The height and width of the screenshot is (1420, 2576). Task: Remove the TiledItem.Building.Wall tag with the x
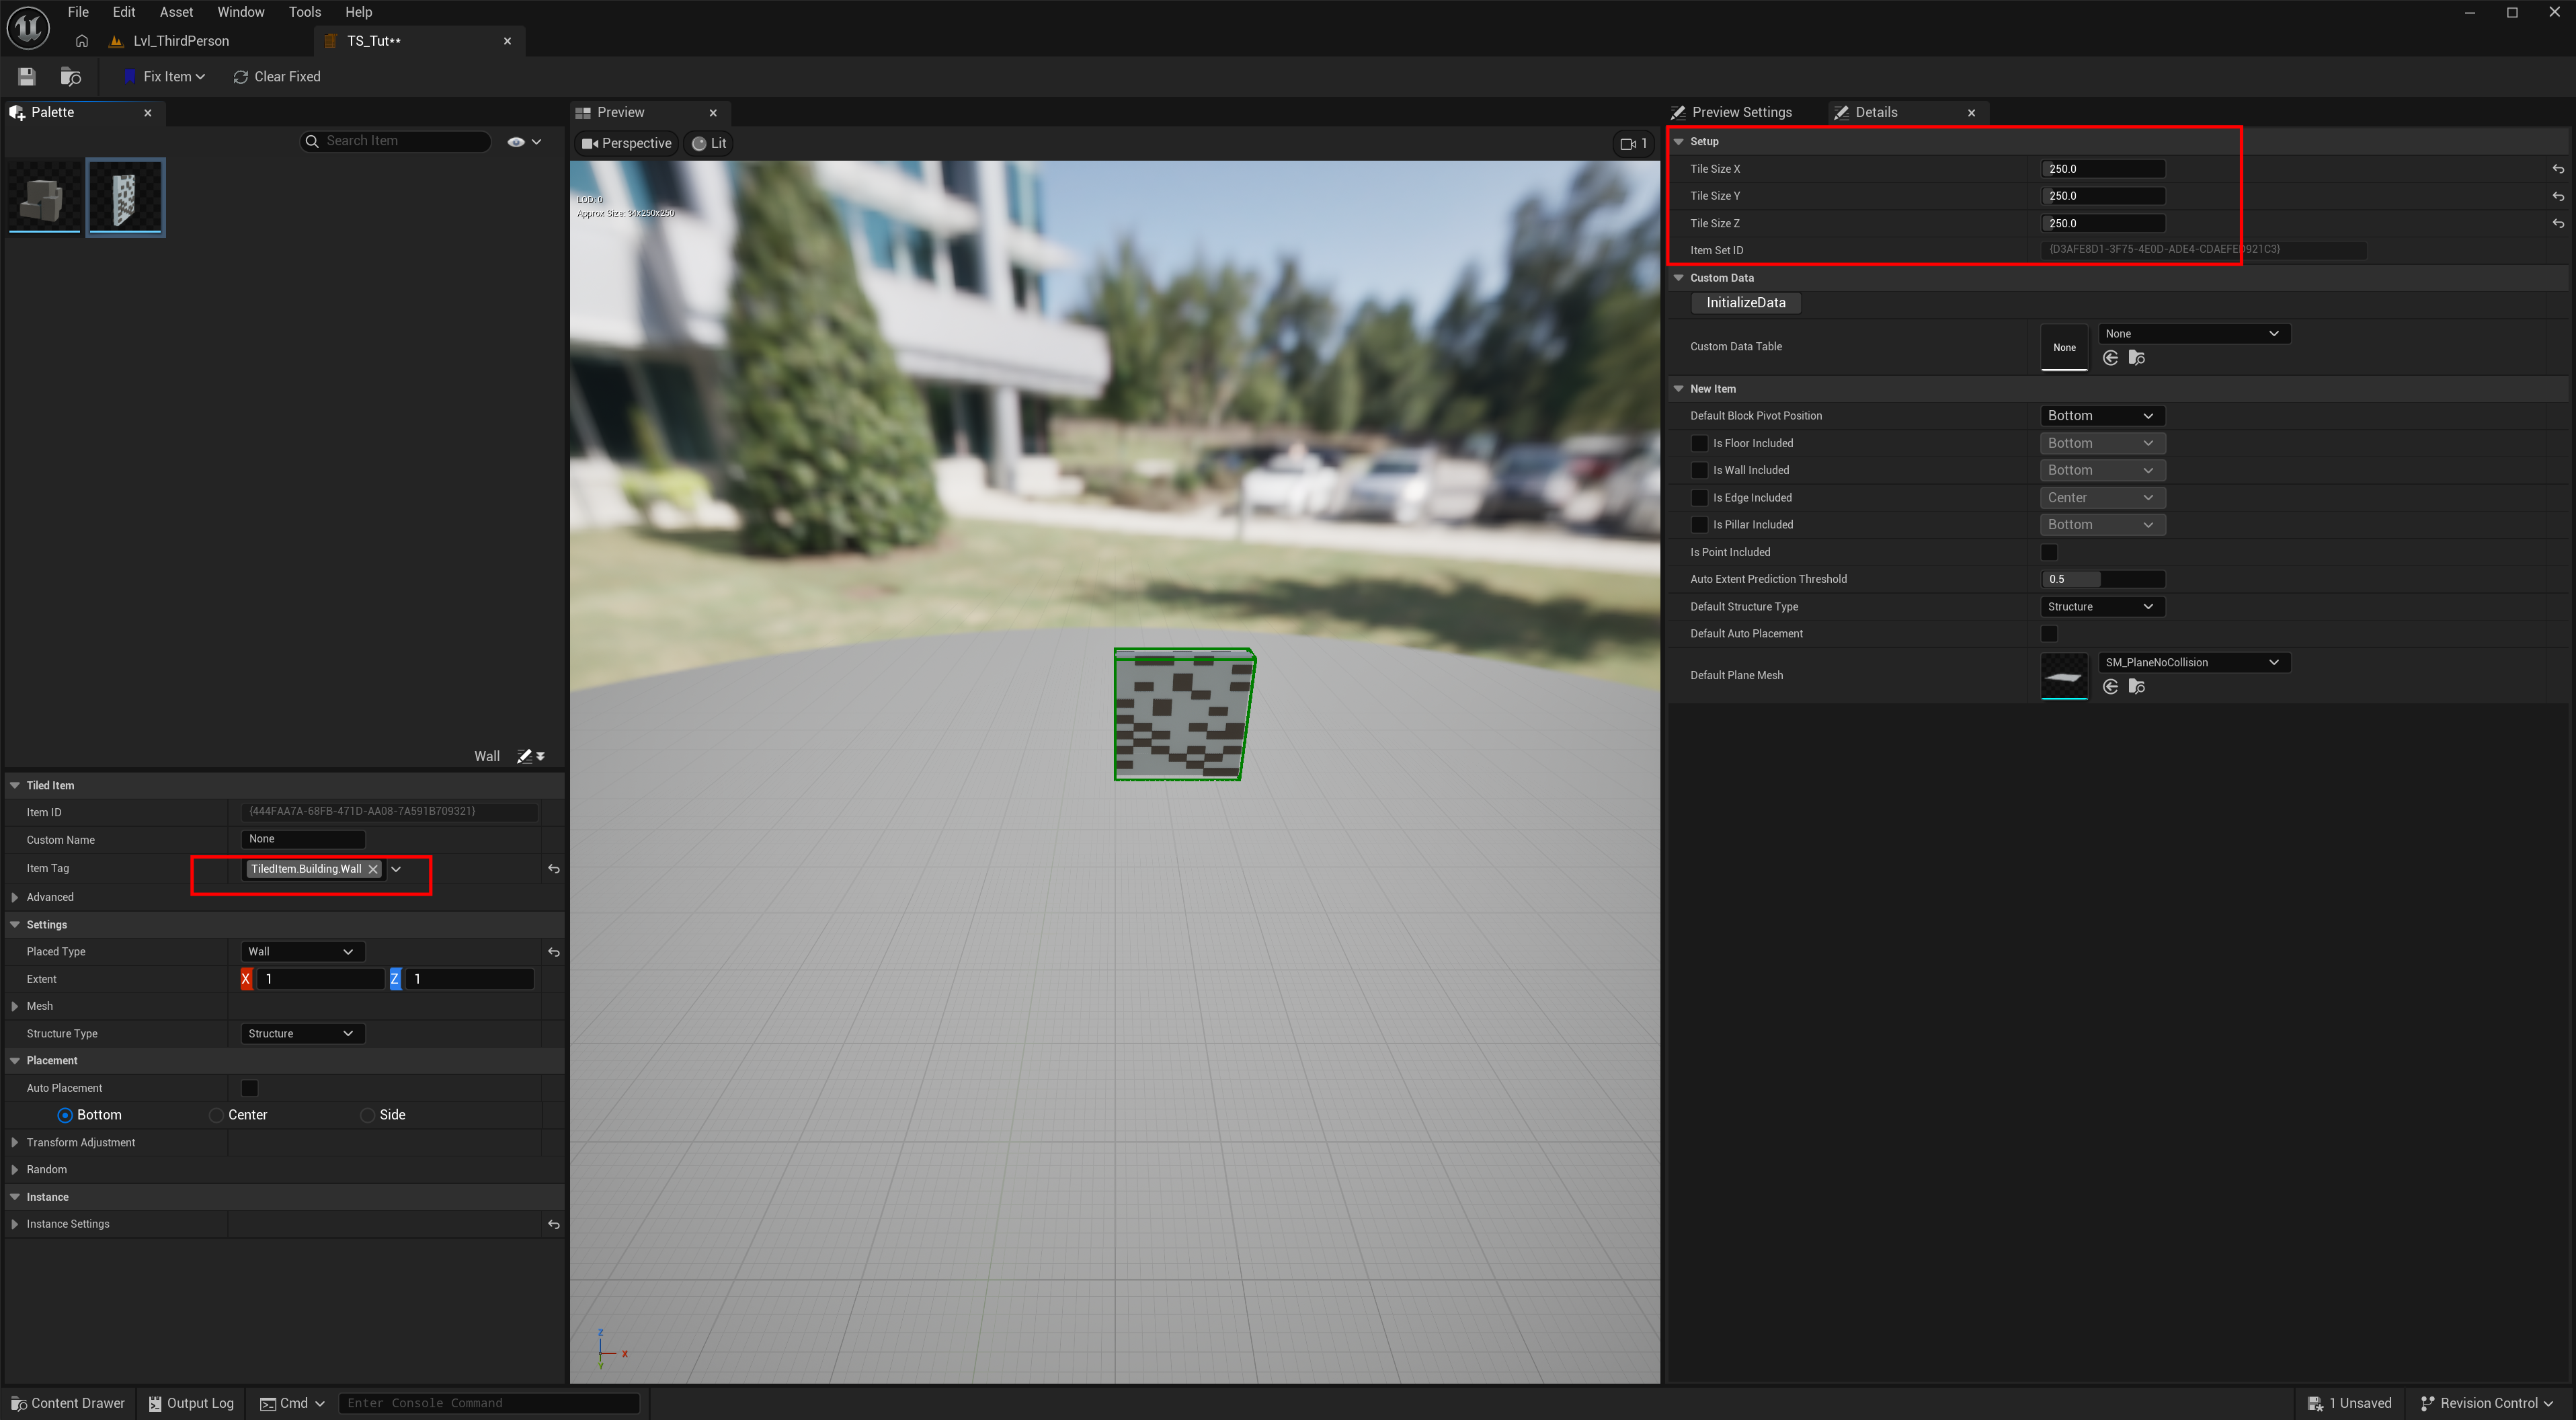coord(373,869)
